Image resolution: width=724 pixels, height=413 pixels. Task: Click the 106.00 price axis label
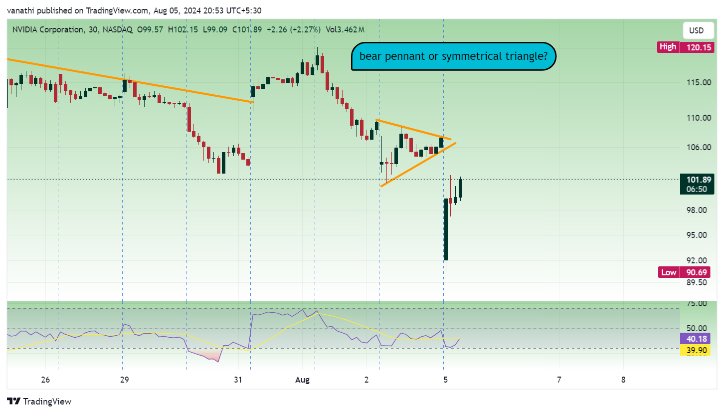click(x=698, y=147)
